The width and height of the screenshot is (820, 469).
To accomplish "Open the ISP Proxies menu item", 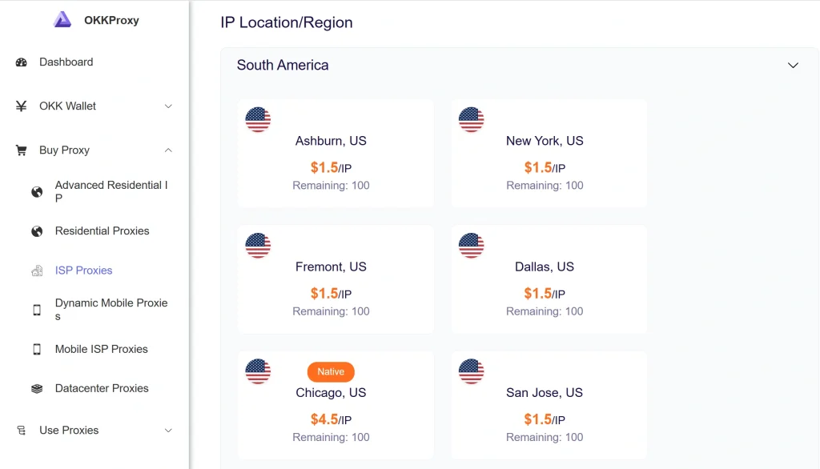I will 84,271.
